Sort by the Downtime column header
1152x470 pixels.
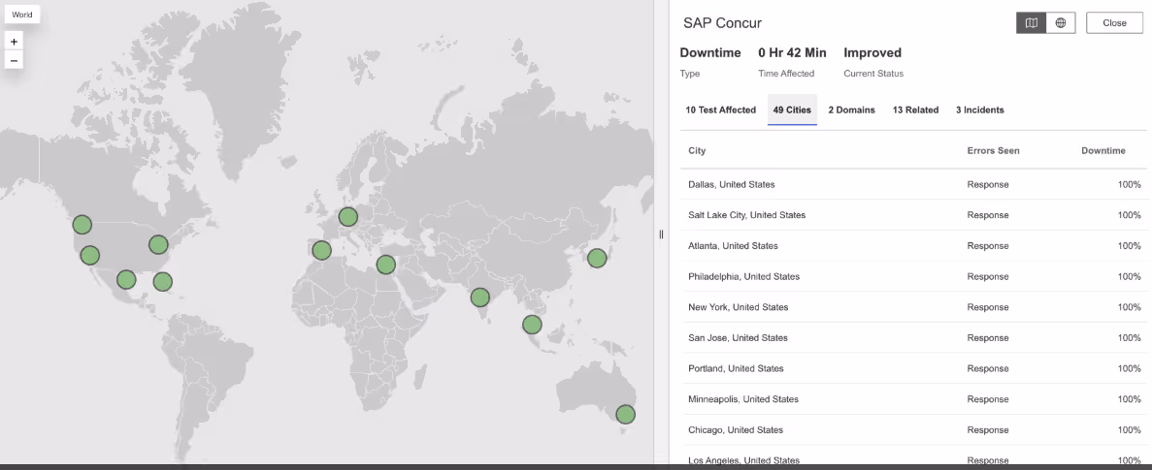[1103, 150]
